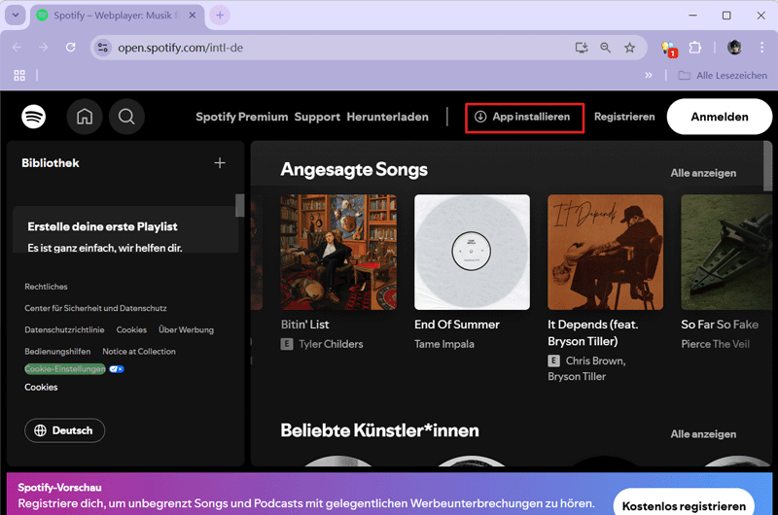Click the Tyler Childers artist name
The width and height of the screenshot is (778, 515).
coord(331,344)
